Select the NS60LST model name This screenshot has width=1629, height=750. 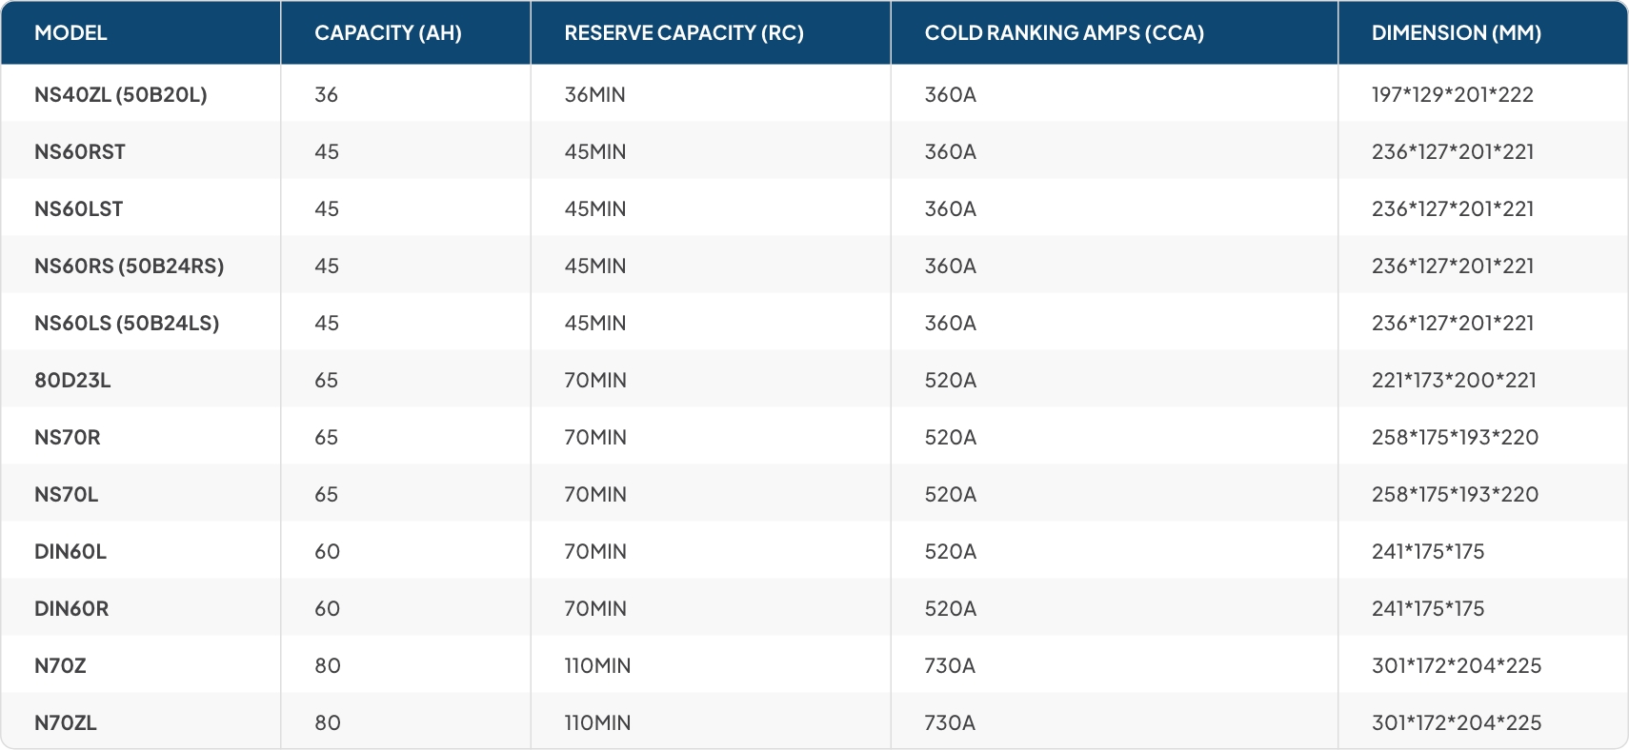79,208
